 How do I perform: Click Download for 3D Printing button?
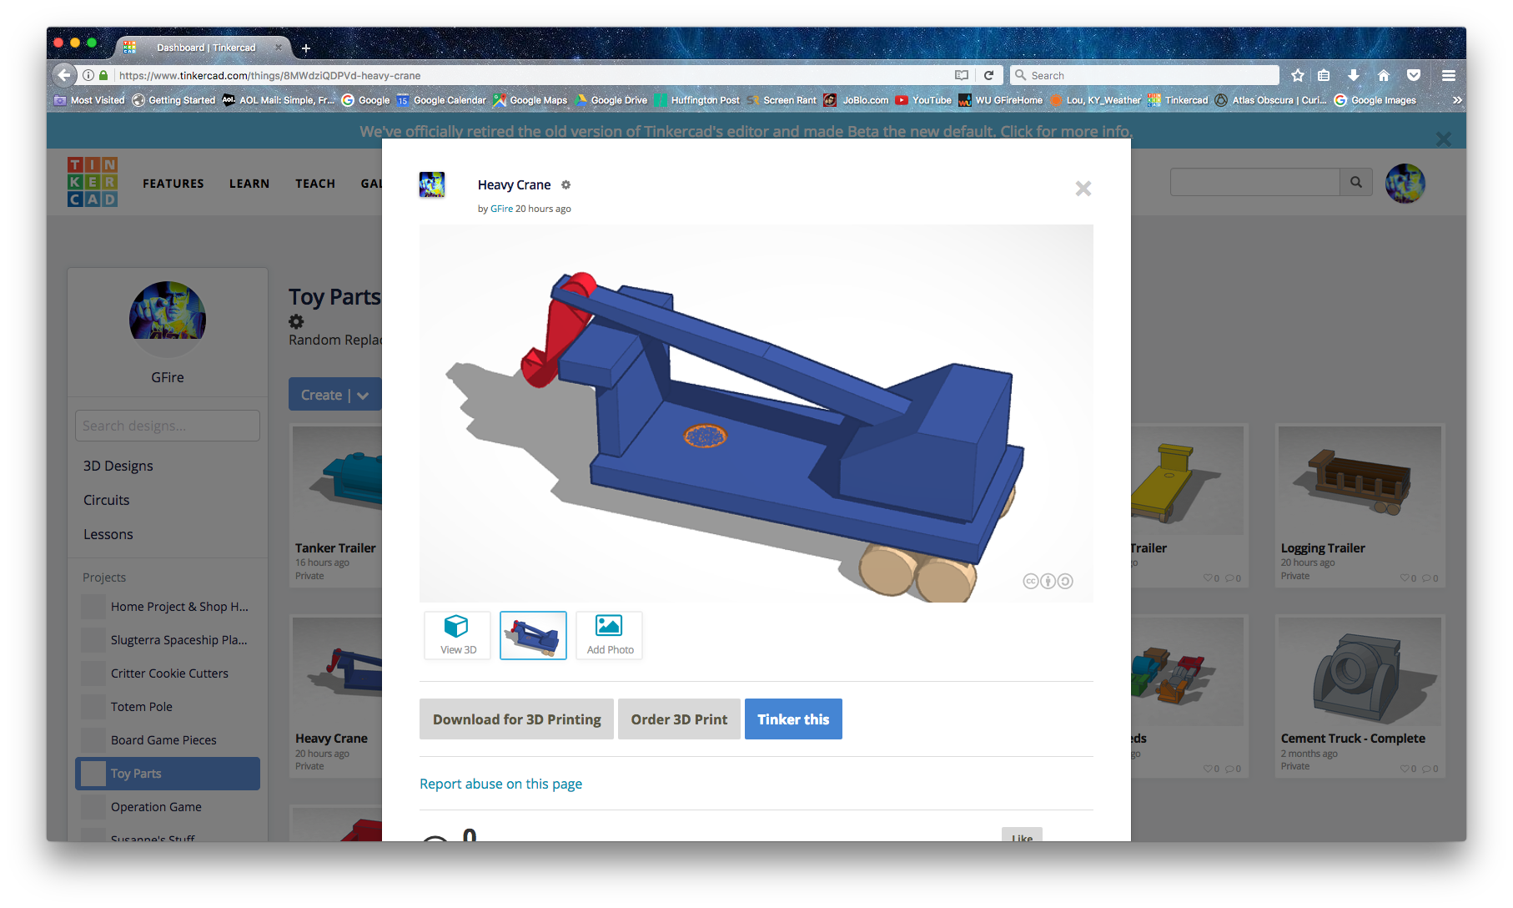tap(516, 719)
